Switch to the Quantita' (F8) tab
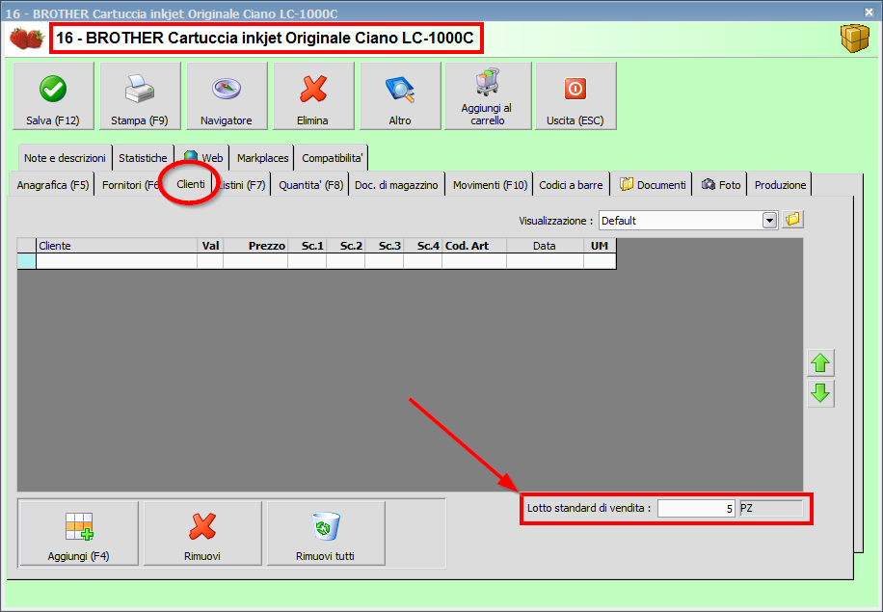Screen dimensions: 883x612 point(310,185)
